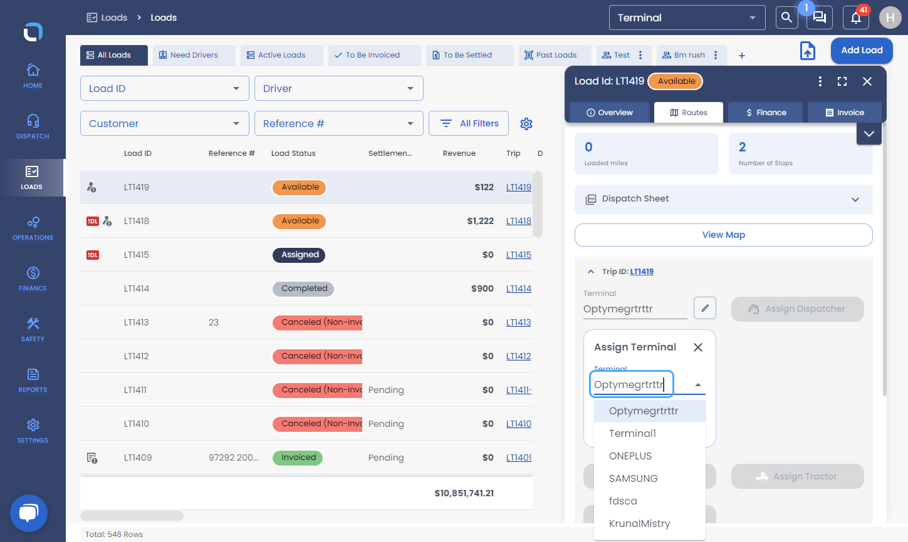Screen dimensions: 908x542
Task: Open the Customer filter dropdown
Action: pos(165,123)
